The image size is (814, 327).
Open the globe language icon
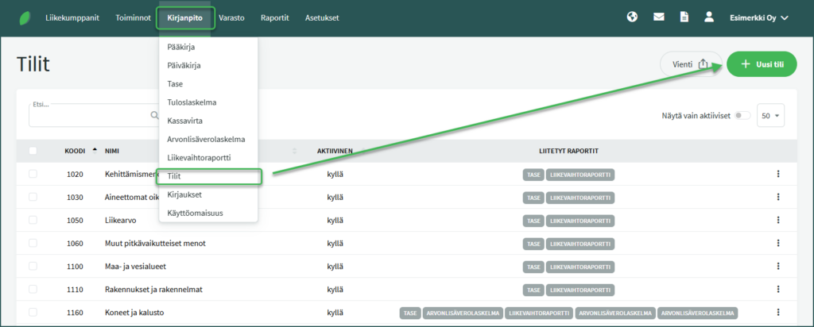[x=632, y=17]
